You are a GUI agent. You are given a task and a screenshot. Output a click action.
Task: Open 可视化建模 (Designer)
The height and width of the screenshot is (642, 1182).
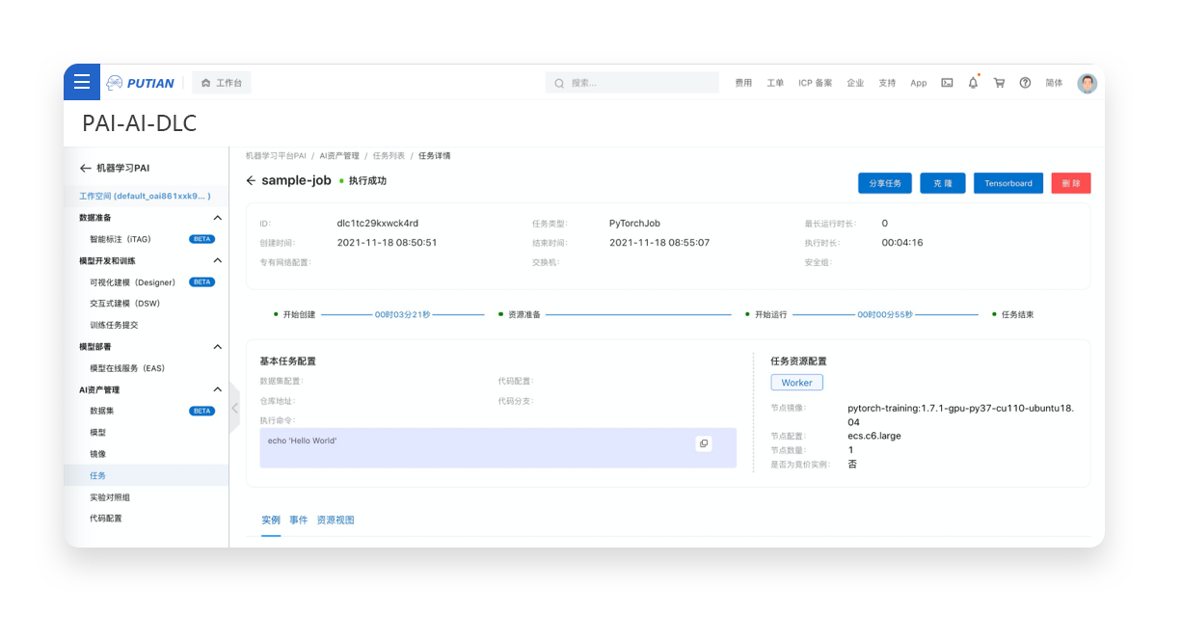[133, 282]
